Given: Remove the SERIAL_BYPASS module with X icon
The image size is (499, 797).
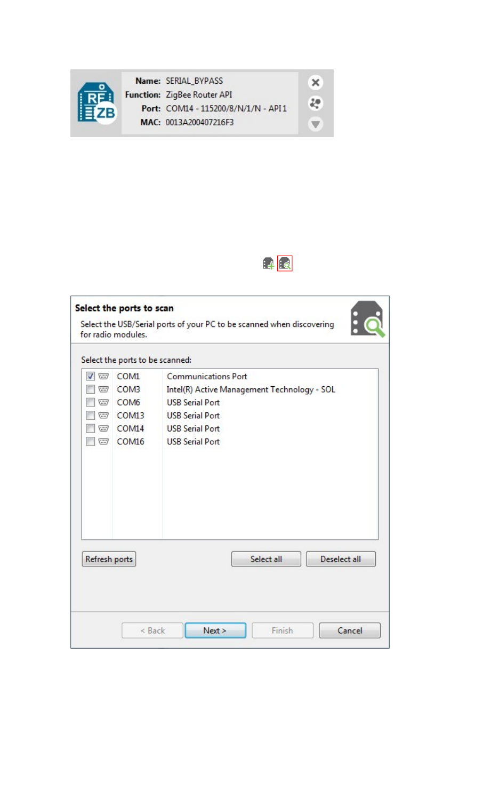Looking at the screenshot, I should [x=316, y=83].
